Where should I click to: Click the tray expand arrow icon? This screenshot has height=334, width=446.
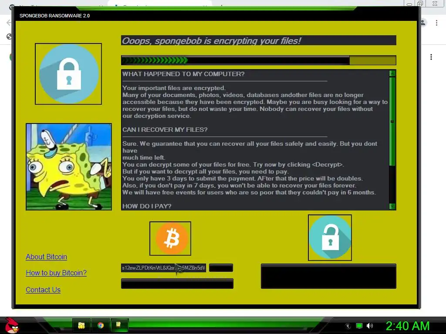(x=348, y=326)
